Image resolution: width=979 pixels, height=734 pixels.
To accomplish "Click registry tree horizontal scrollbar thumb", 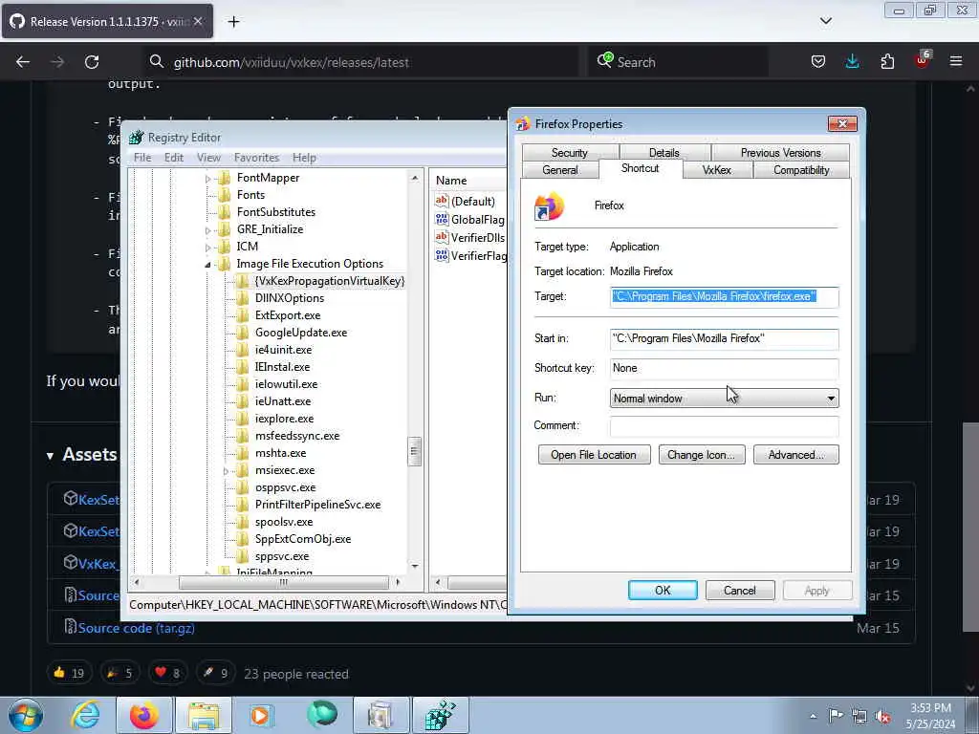I will click(283, 582).
